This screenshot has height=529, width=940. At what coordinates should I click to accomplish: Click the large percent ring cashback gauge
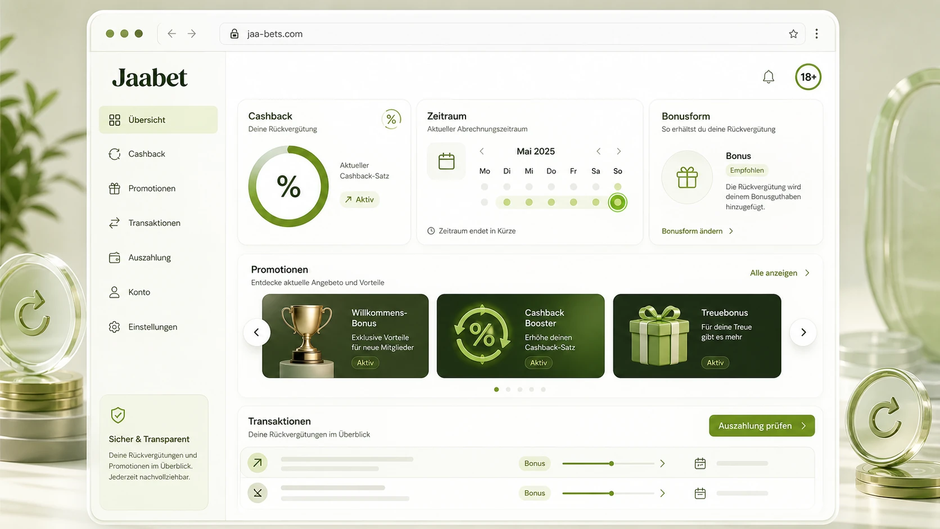(x=288, y=186)
